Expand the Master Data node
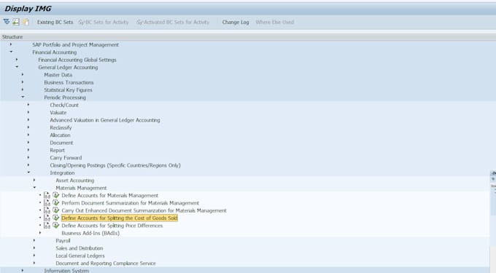Viewport: 496px width, 273px height. pyautogui.click(x=23, y=74)
